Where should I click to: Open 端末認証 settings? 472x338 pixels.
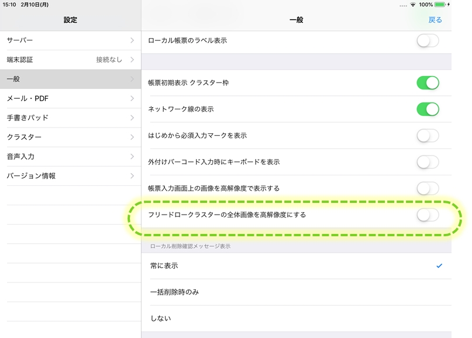tap(70, 60)
